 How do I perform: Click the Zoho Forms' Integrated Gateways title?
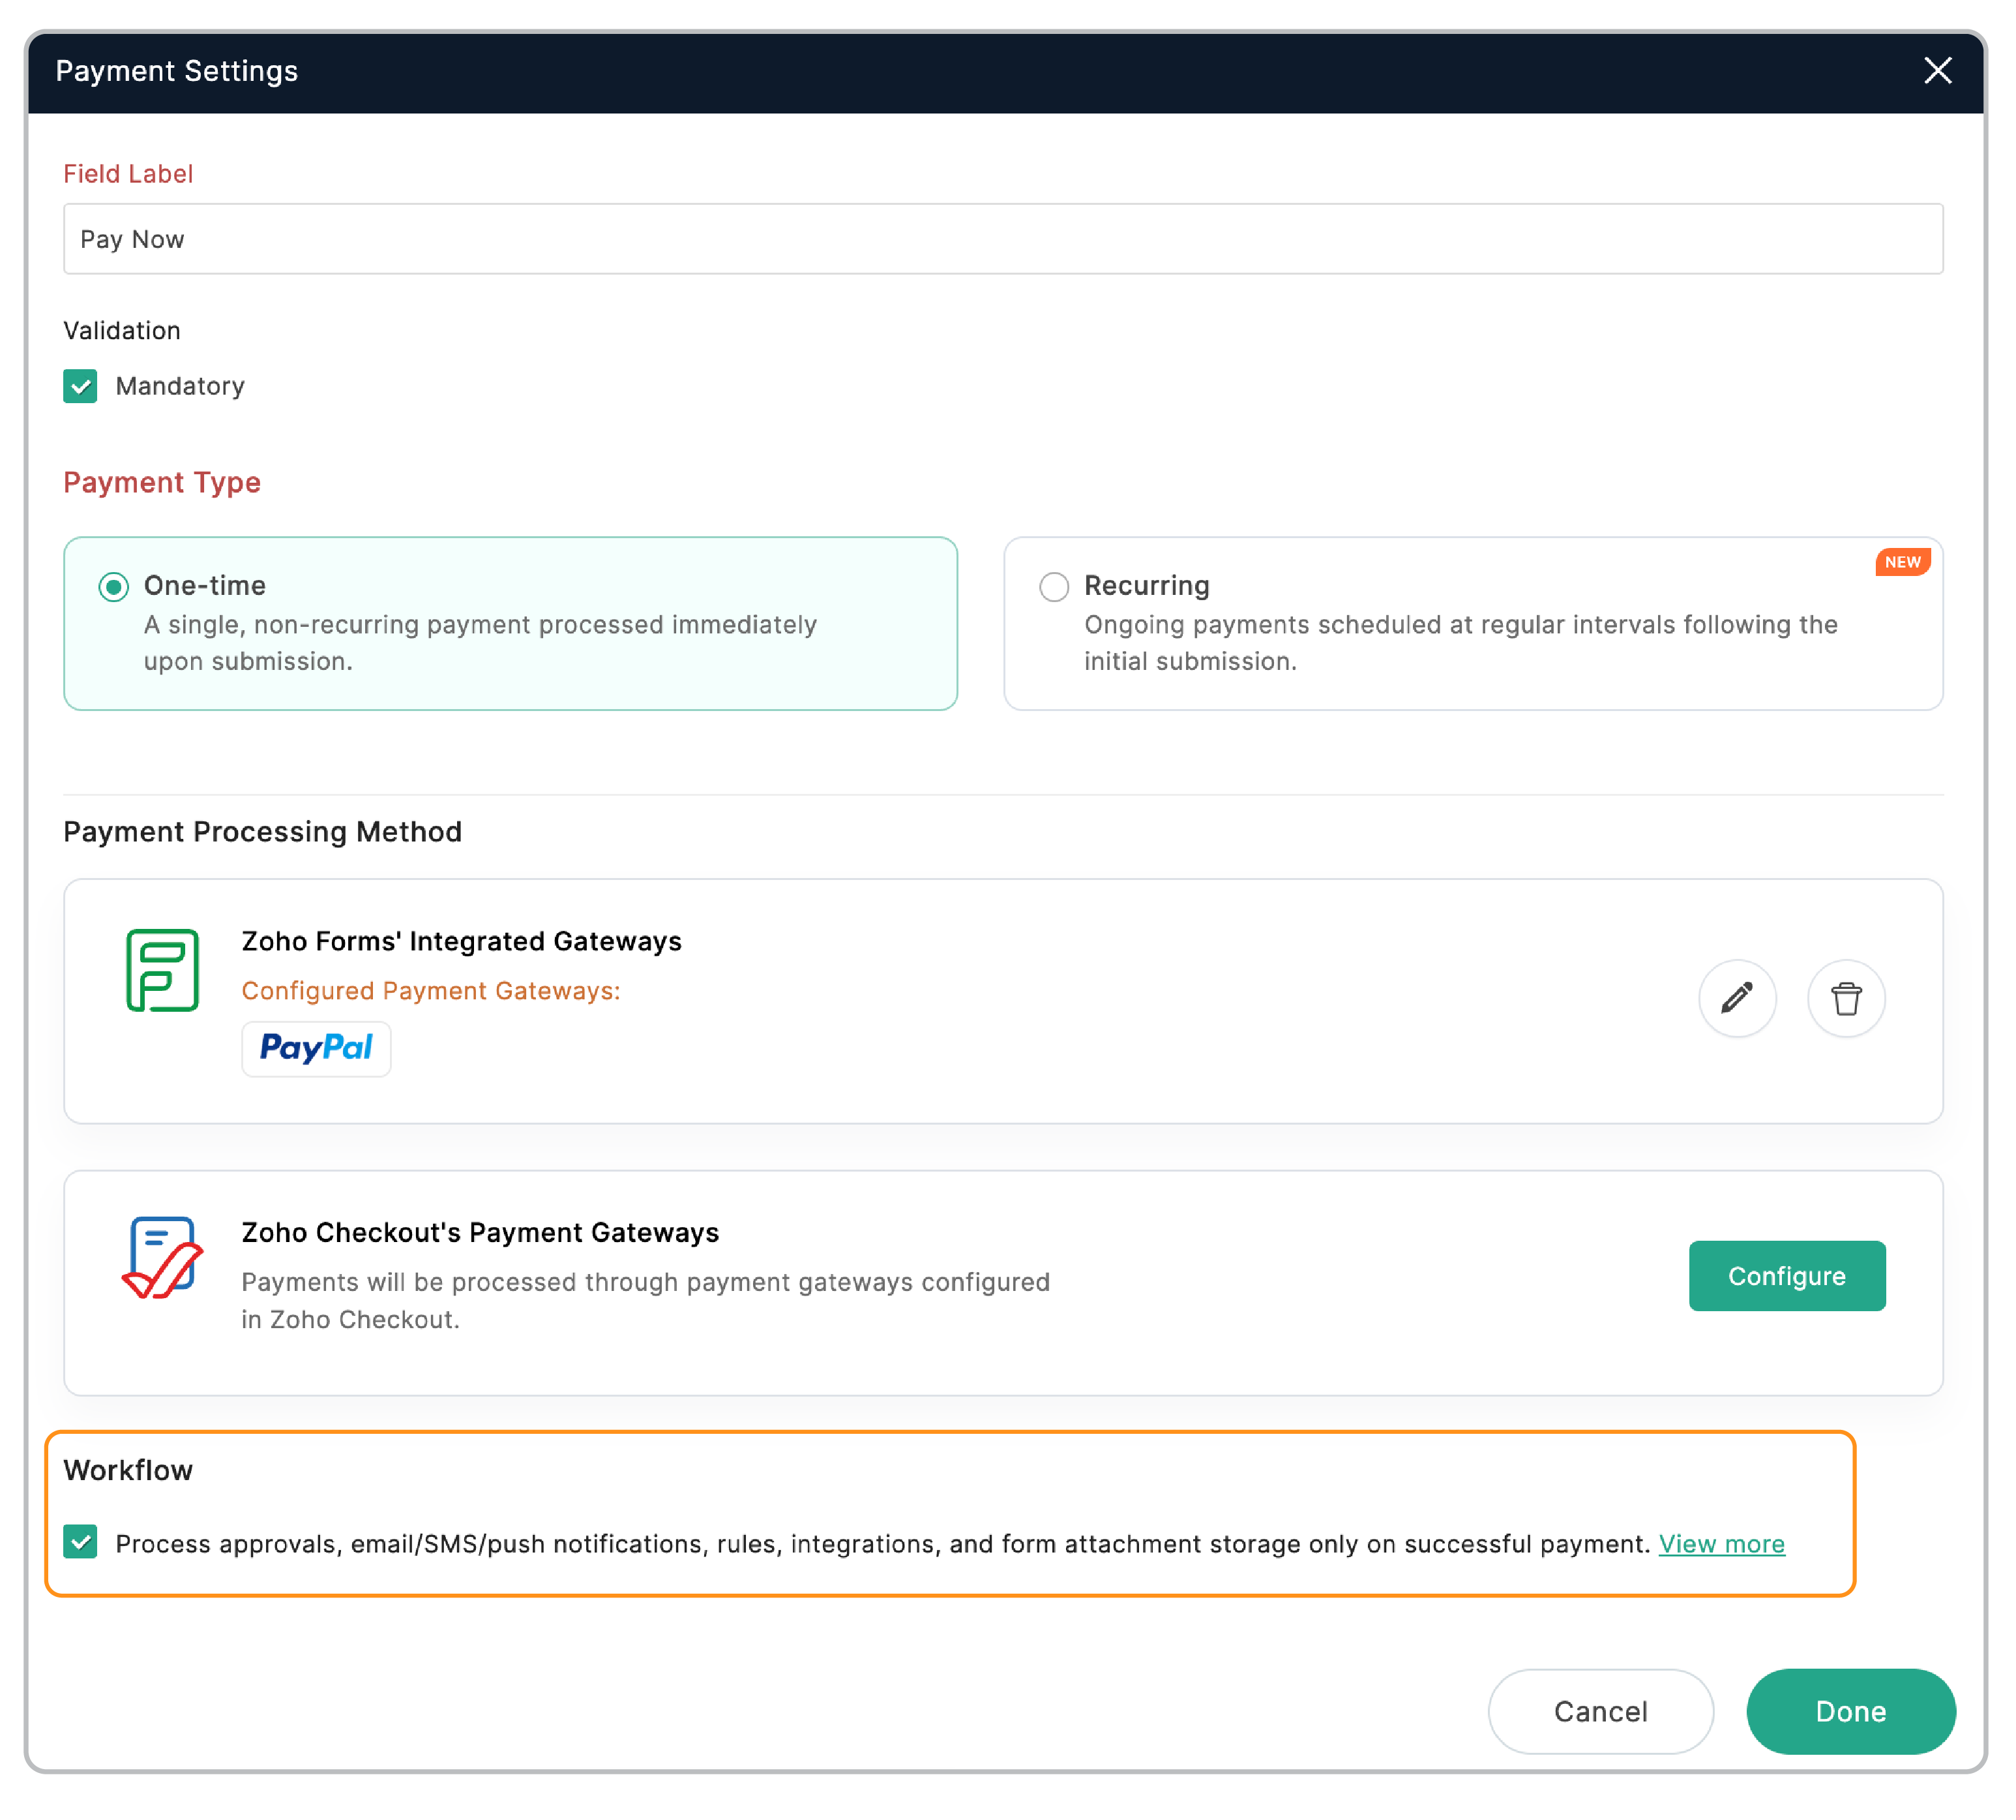point(461,941)
